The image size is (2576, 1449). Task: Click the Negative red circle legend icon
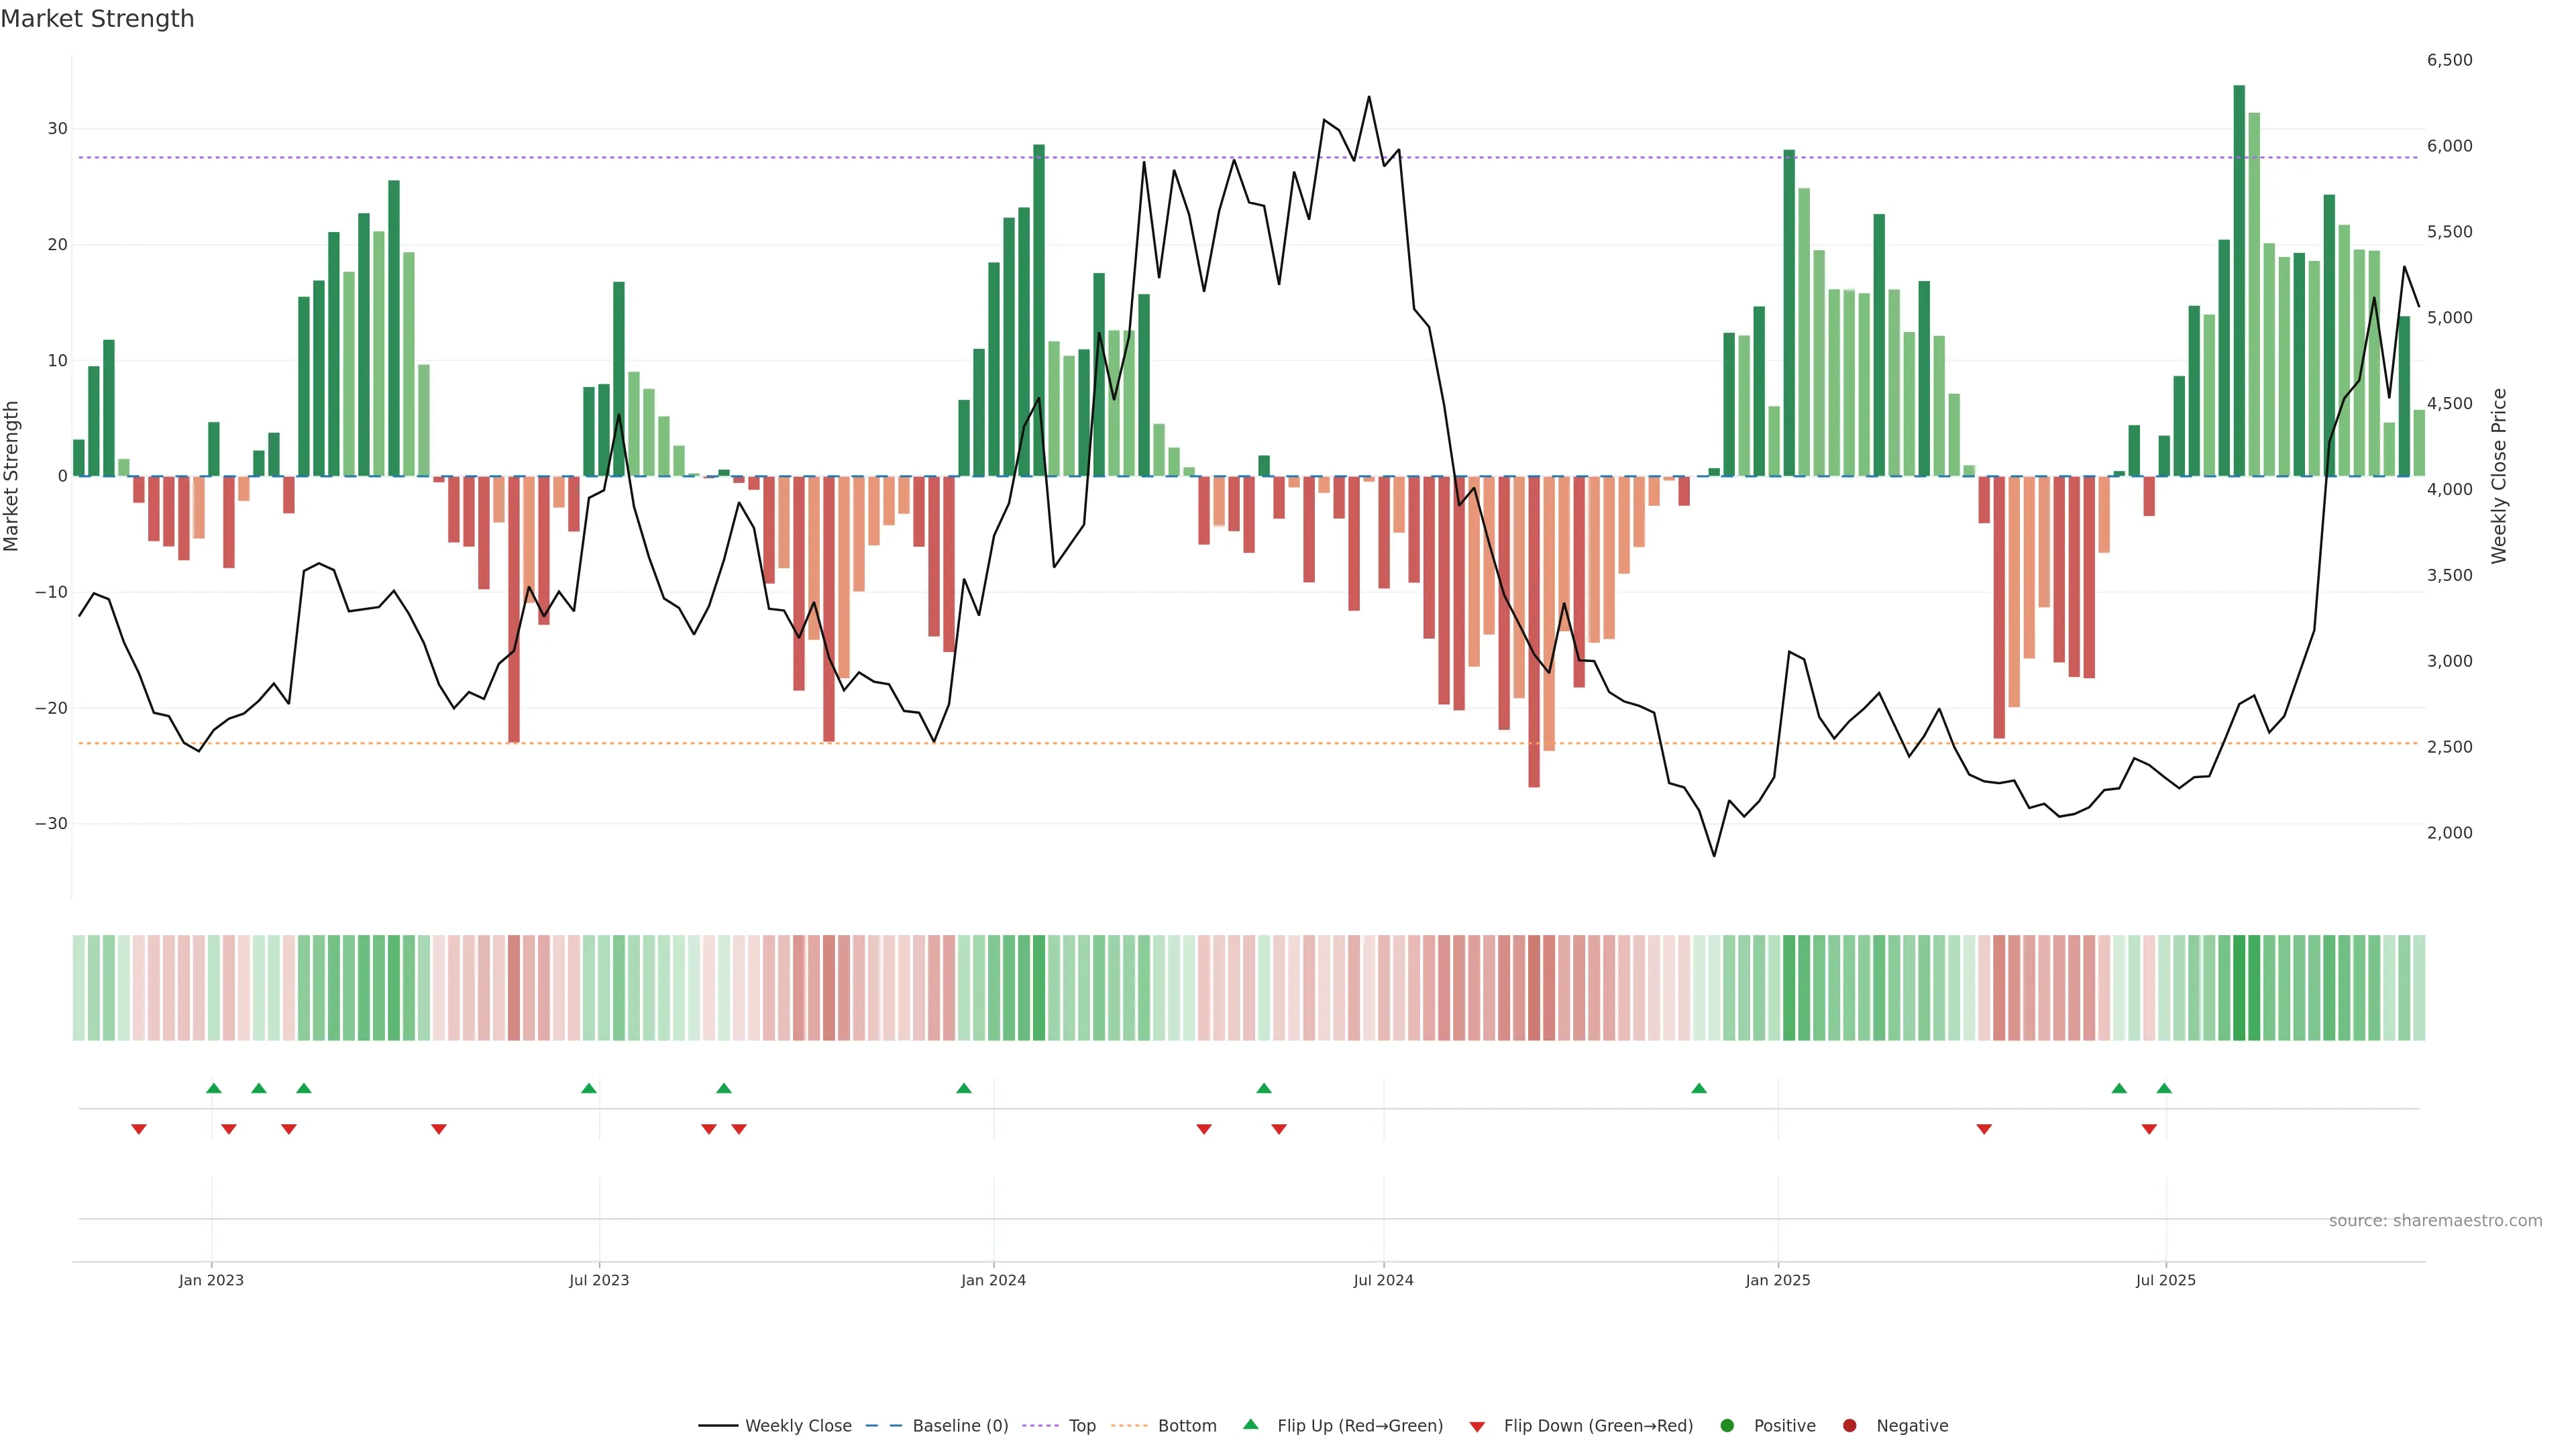(x=1849, y=1426)
